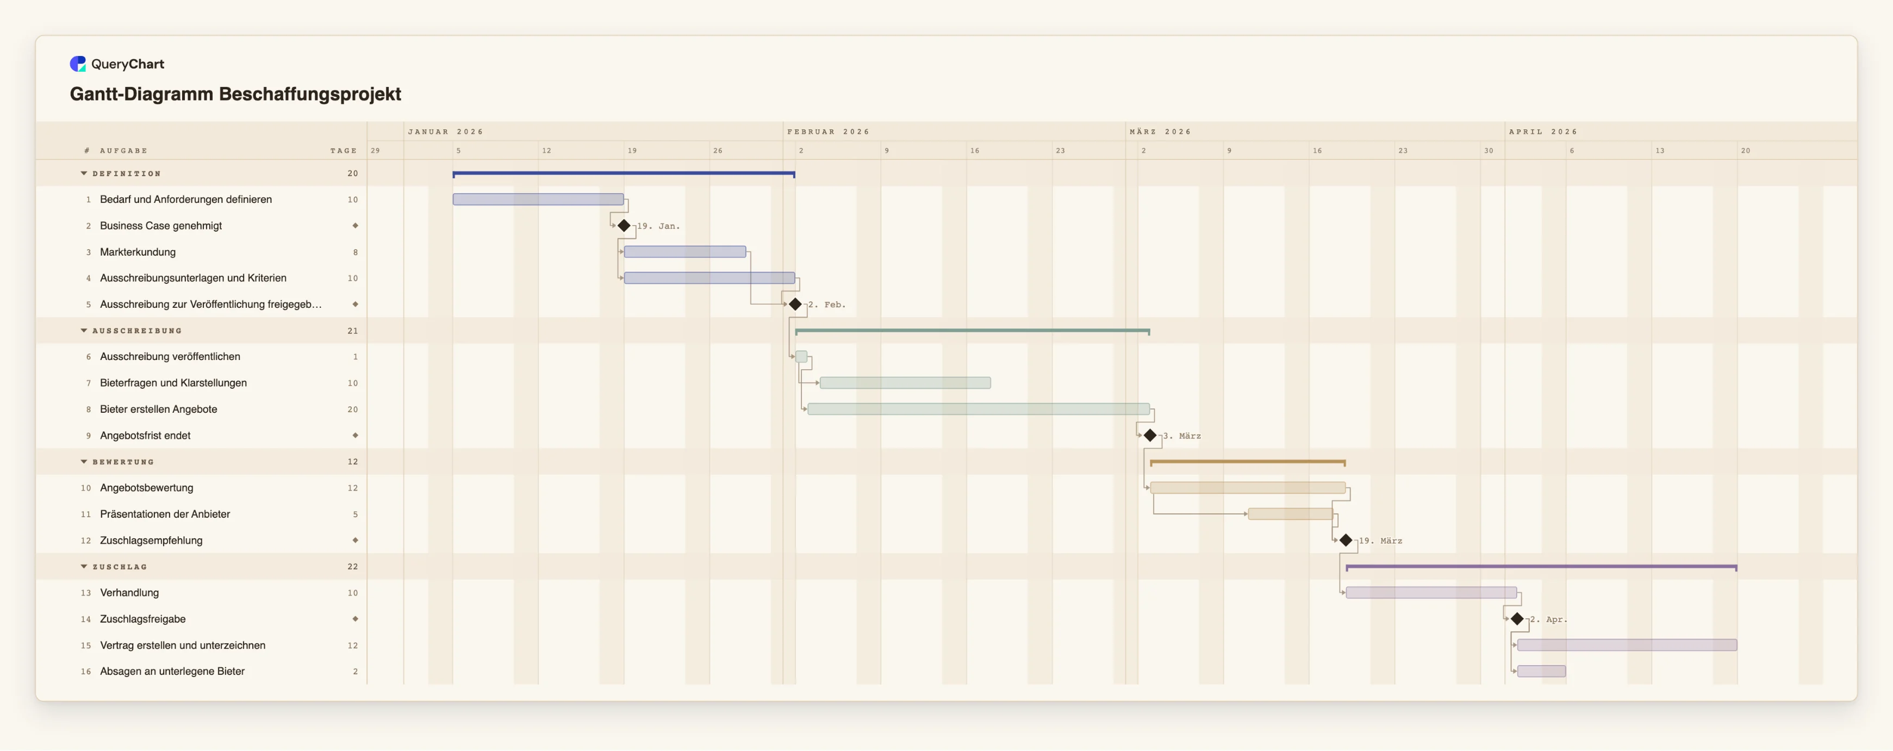The width and height of the screenshot is (1893, 751).
Task: Click the Bieter erstellen Angebote task bar
Action: point(979,409)
